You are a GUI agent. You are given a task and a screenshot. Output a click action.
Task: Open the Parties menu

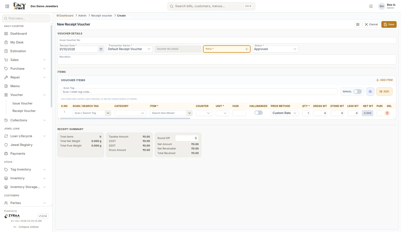pos(26,203)
